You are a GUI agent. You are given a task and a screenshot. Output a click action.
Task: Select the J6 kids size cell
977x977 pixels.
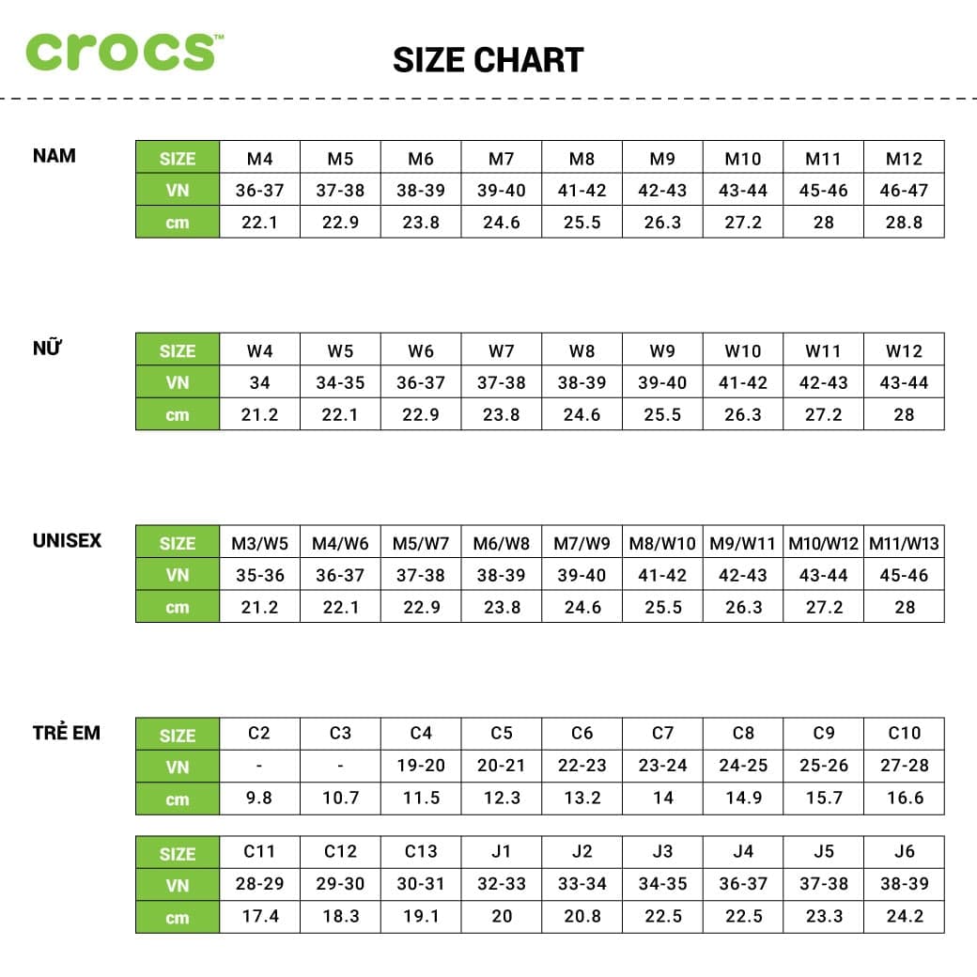(904, 852)
